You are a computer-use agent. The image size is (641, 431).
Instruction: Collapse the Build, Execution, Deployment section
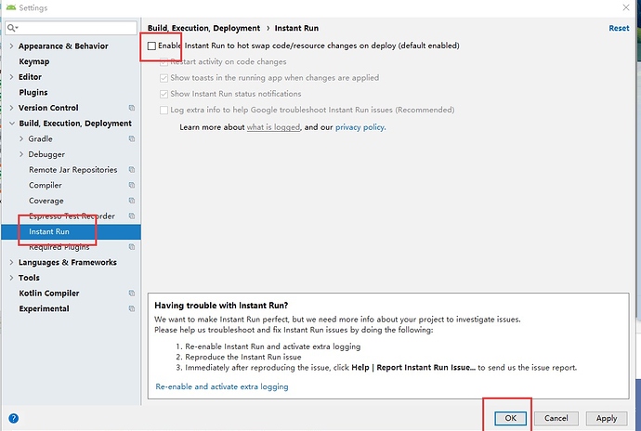(12, 124)
